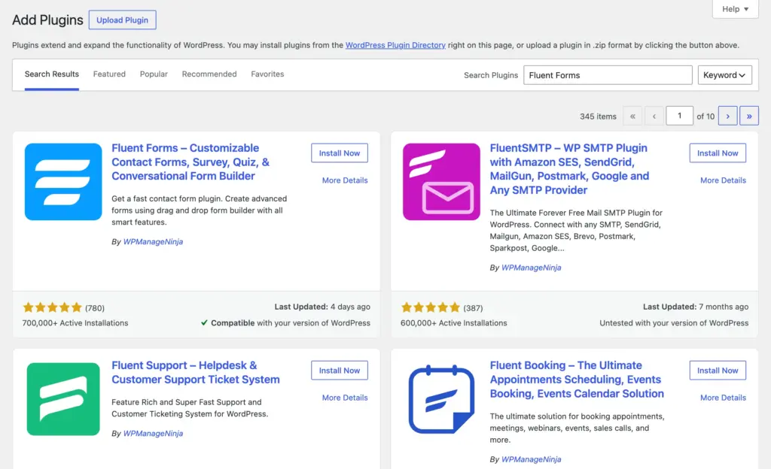The image size is (771, 469).
Task: Click the Fluent Support green plugin icon
Action: 63,399
